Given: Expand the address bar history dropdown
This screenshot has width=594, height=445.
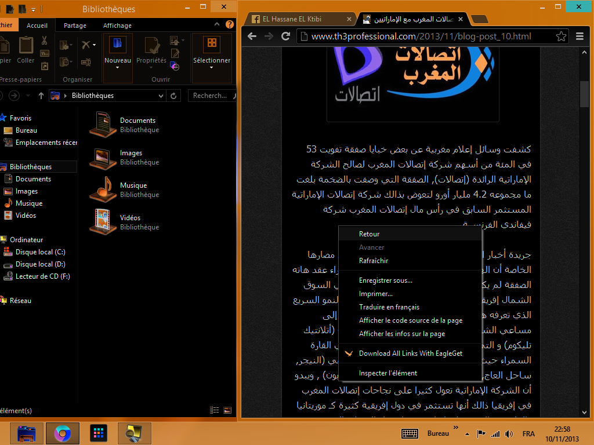Looking at the screenshot, I should click(x=161, y=96).
